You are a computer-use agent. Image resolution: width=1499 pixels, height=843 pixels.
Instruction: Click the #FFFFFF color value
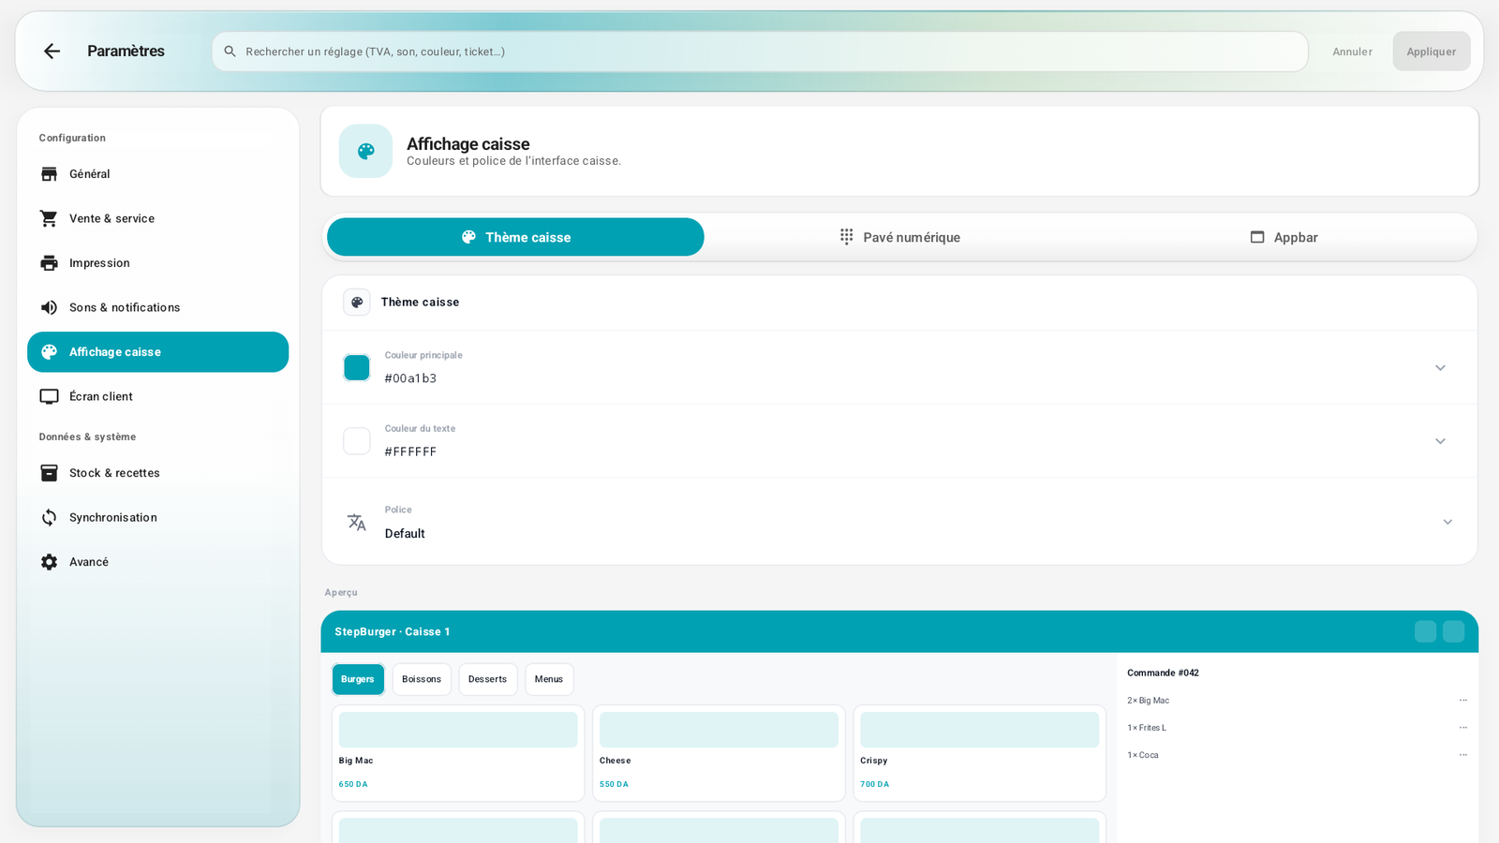410,451
